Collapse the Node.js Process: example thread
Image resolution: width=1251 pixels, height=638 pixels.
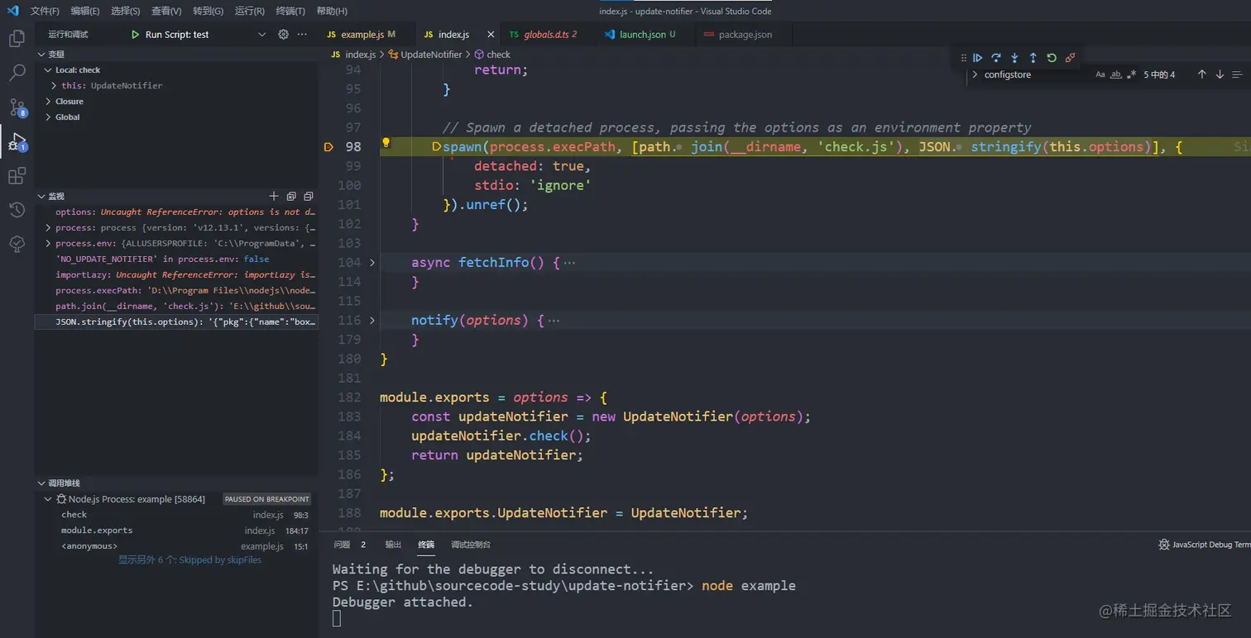(x=49, y=499)
